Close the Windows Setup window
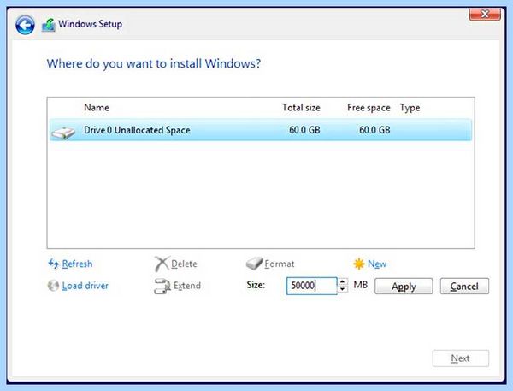 coord(485,14)
